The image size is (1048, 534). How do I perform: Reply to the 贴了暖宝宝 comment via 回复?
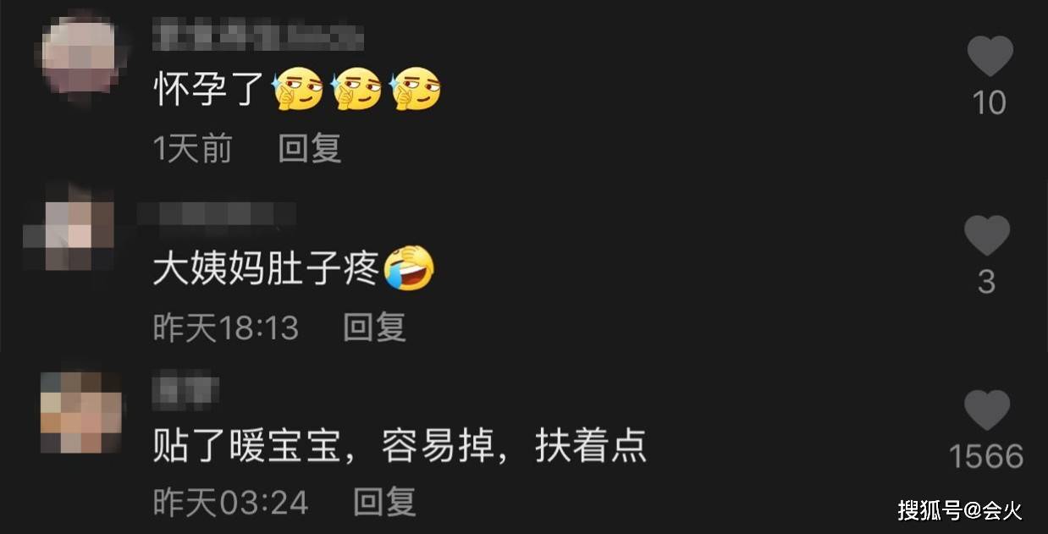tap(384, 502)
